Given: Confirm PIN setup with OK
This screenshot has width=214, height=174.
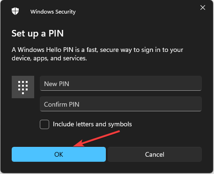Looking at the screenshot, I should pyautogui.click(x=59, y=154).
